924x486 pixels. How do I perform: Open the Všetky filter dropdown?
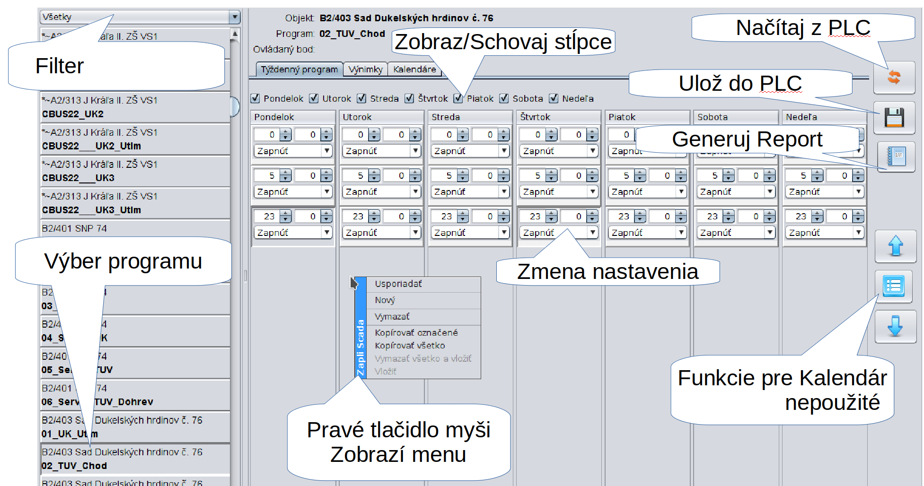tap(235, 17)
